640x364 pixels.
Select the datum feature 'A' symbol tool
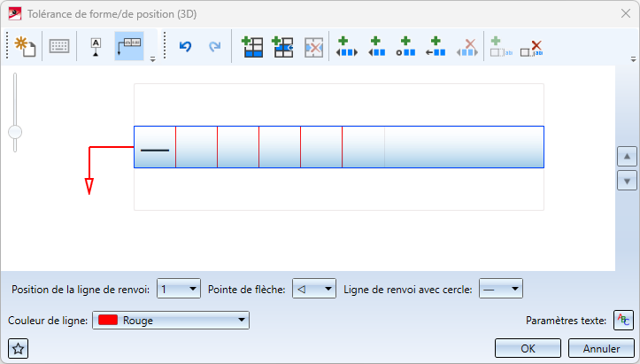click(x=96, y=47)
